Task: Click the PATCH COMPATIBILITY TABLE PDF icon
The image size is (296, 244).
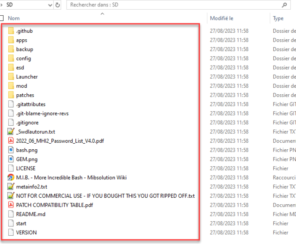Action: [x=11, y=205]
